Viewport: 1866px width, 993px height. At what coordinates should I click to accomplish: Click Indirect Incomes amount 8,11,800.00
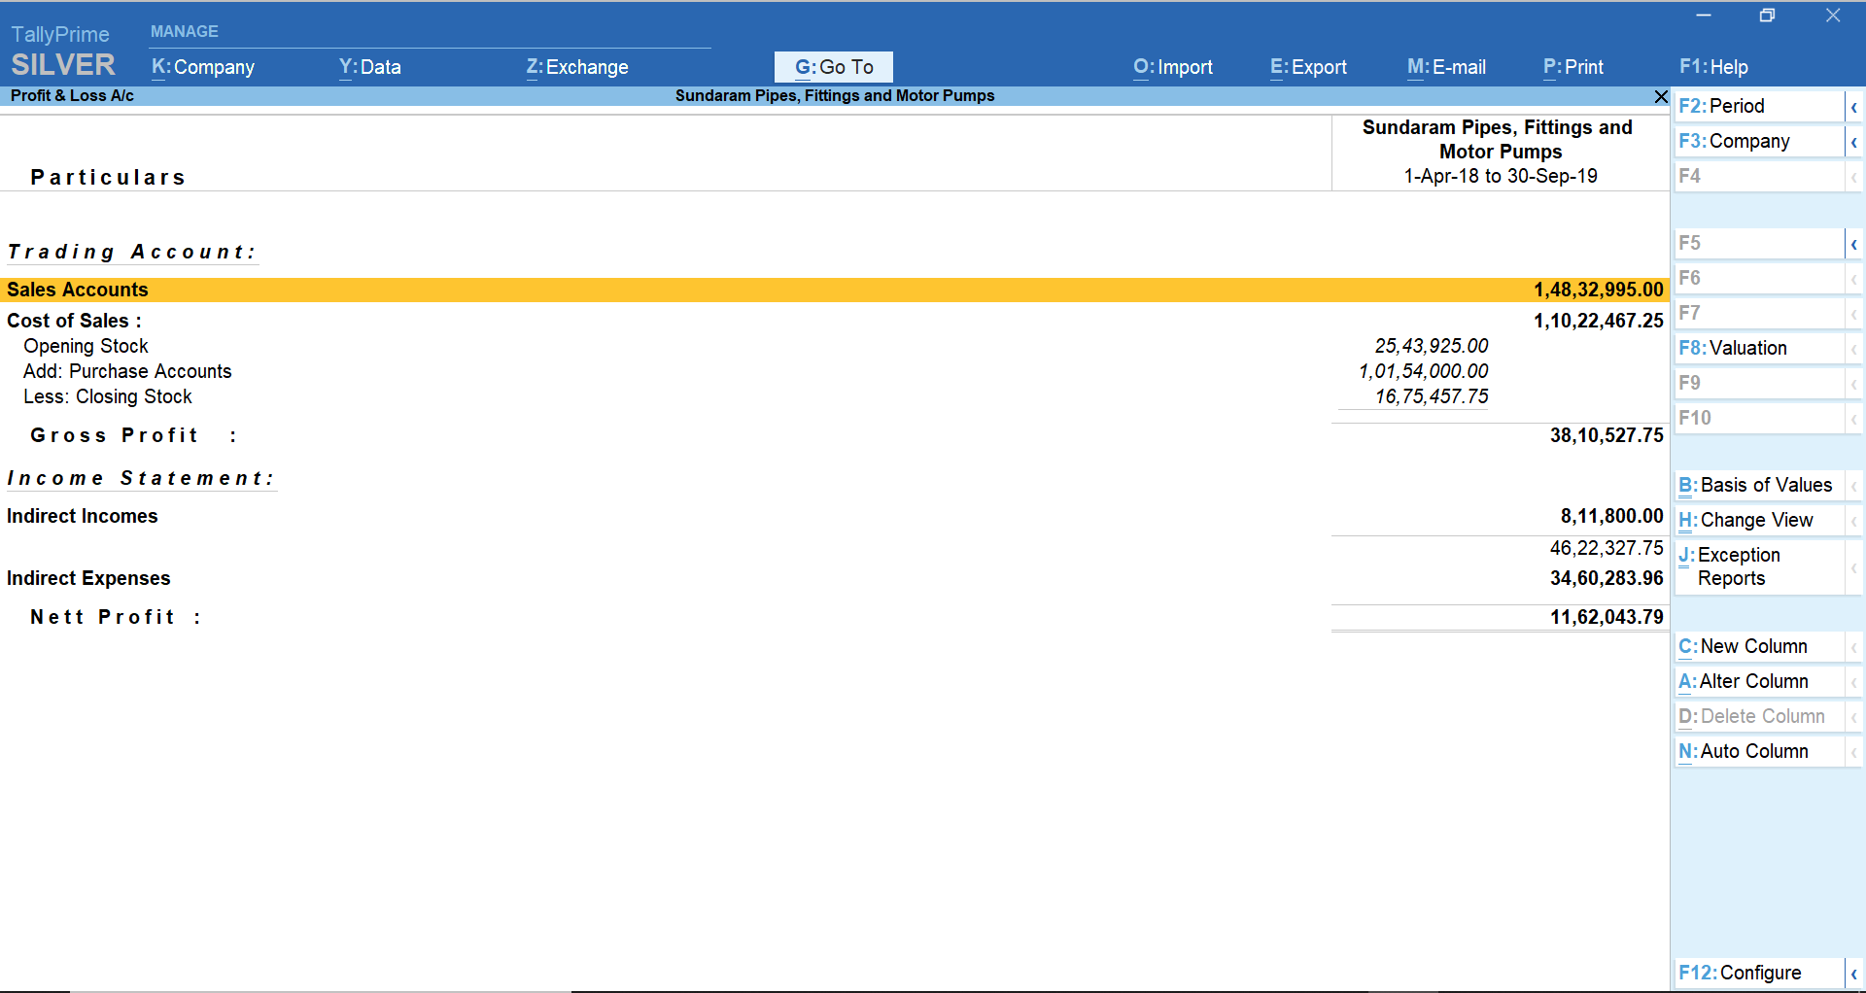(x=1612, y=516)
